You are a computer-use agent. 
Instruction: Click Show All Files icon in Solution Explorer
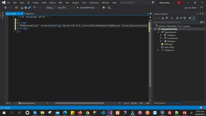click(x=184, y=18)
